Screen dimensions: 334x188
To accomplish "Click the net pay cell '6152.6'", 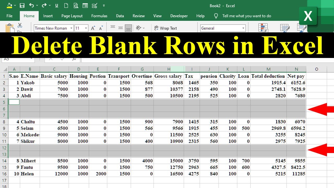I will pyautogui.click(x=296, y=83).
